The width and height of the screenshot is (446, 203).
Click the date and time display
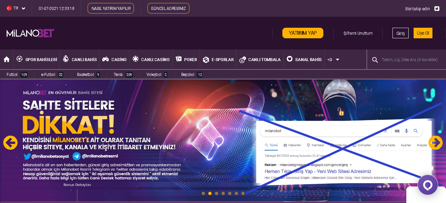[56, 9]
